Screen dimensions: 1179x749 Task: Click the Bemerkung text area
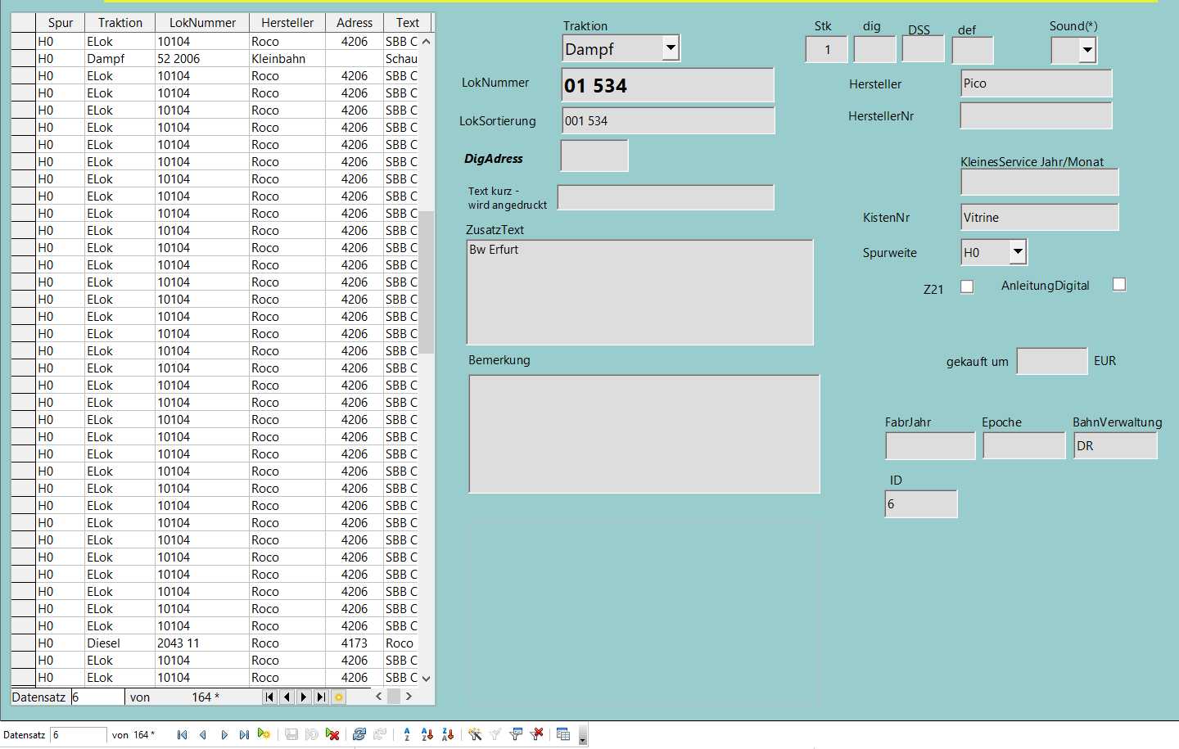point(644,434)
